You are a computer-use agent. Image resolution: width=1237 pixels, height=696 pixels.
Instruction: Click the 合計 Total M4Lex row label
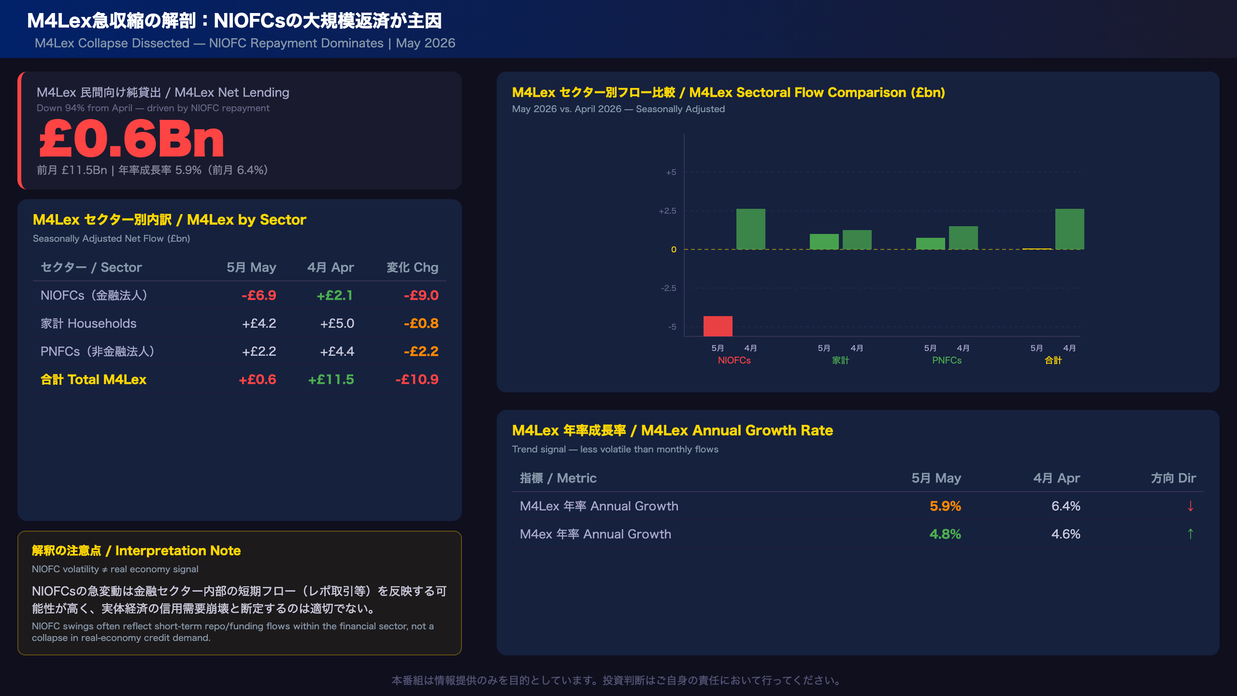click(x=93, y=379)
